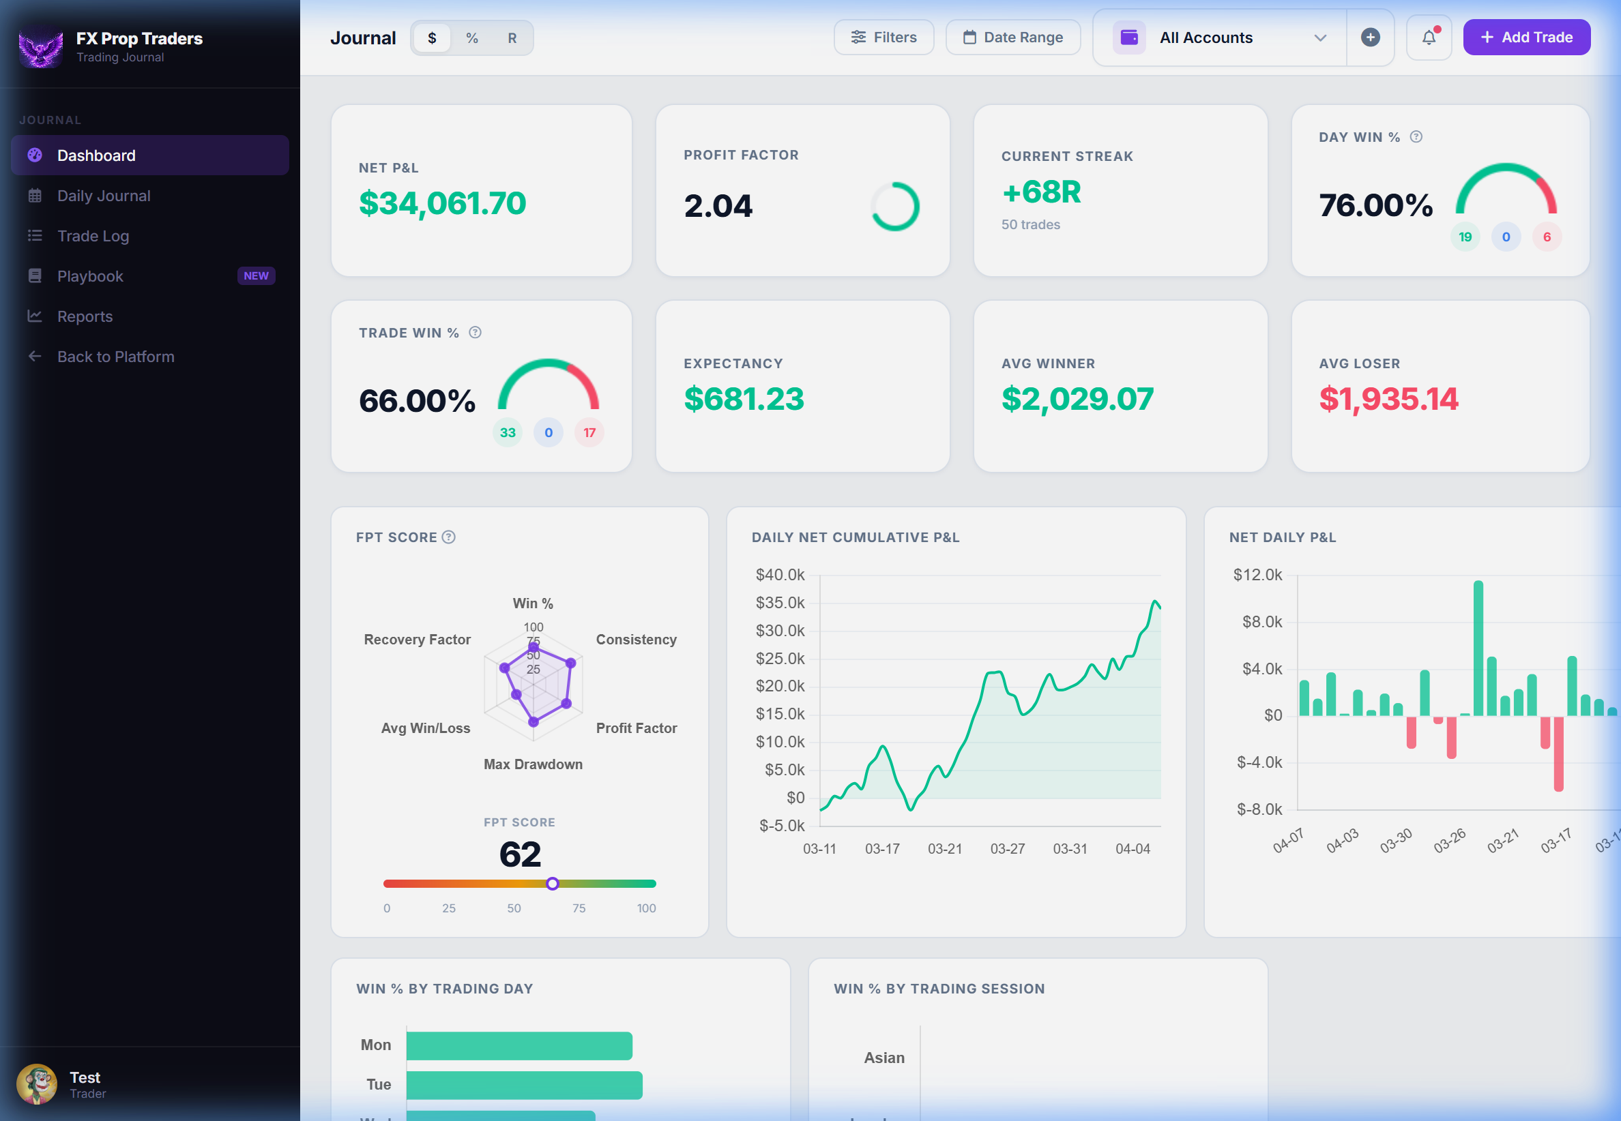Click Back to Platform link
Image resolution: width=1621 pixels, height=1121 pixels.
[x=149, y=356]
